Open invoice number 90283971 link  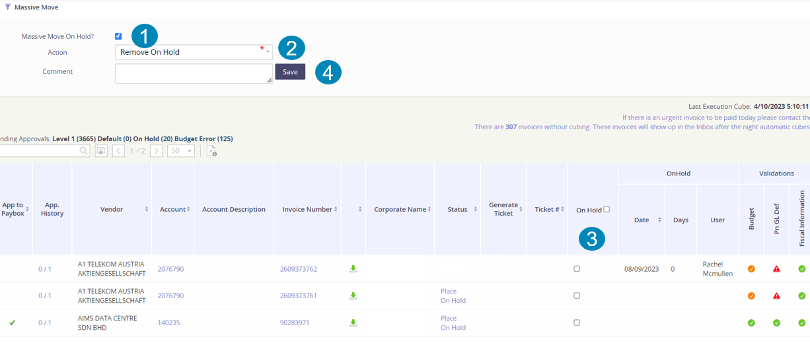tap(295, 323)
